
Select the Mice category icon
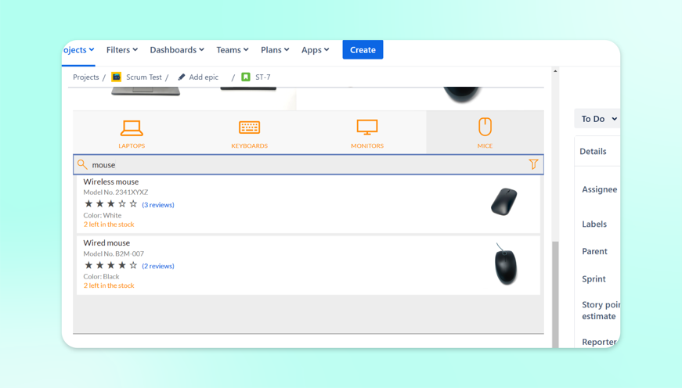pos(485,128)
